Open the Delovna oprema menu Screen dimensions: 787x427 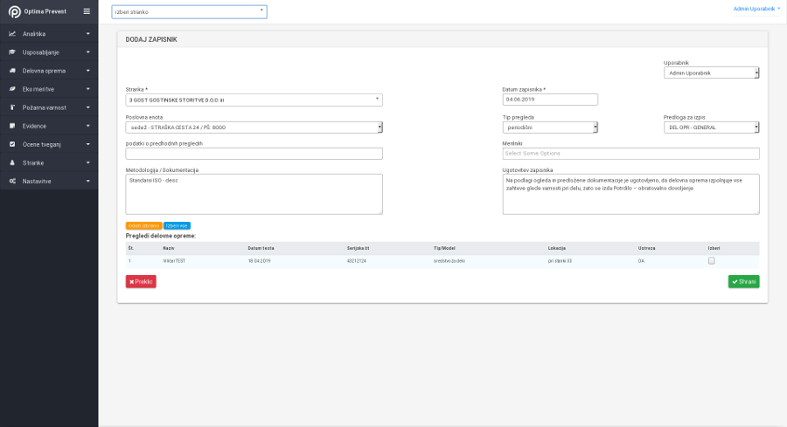(x=49, y=71)
